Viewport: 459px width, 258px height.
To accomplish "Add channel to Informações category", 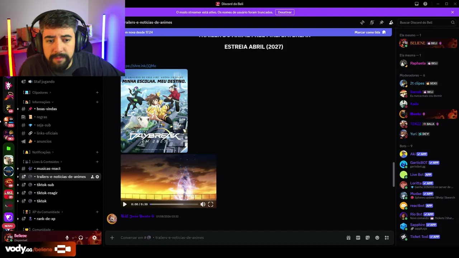I will [x=97, y=102].
